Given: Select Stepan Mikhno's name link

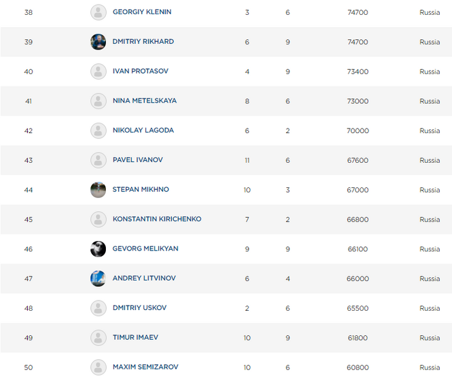Looking at the screenshot, I should (141, 190).
